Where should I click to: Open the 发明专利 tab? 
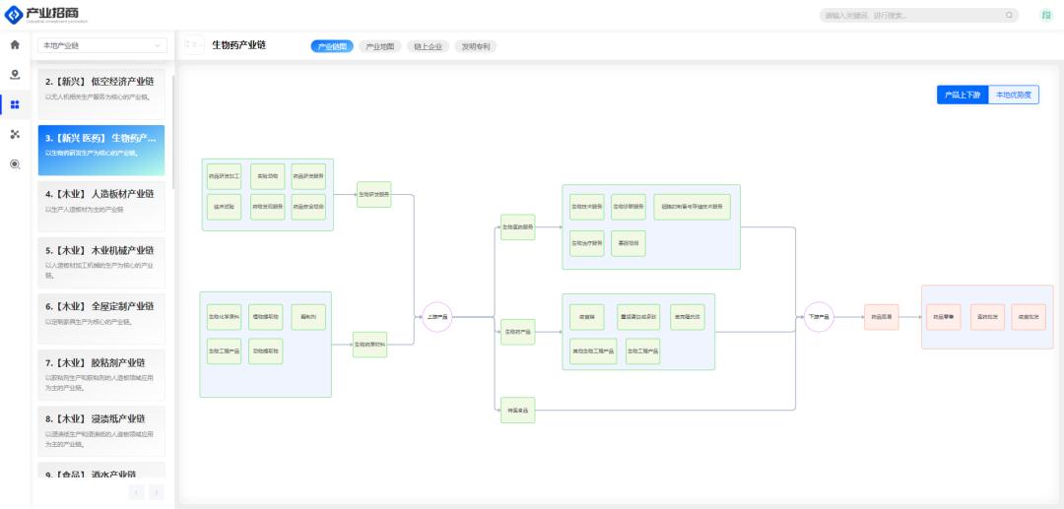pyautogui.click(x=476, y=46)
